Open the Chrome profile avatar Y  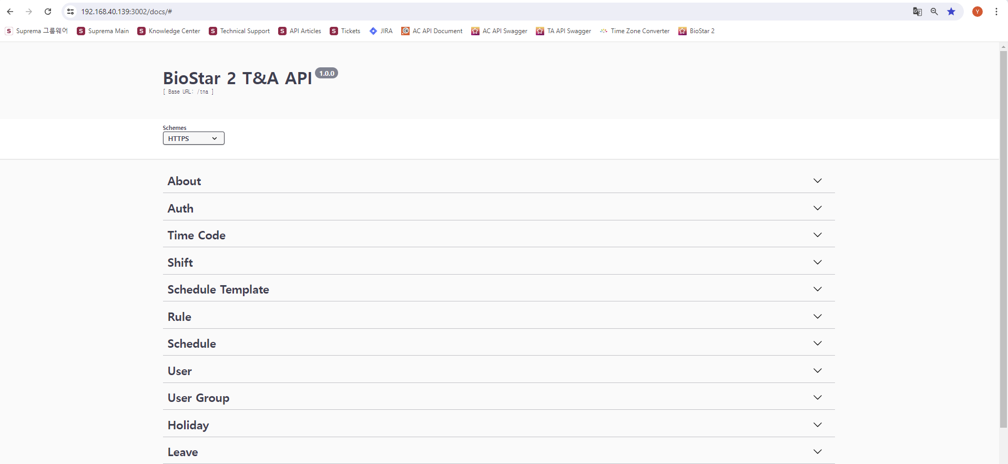[978, 12]
